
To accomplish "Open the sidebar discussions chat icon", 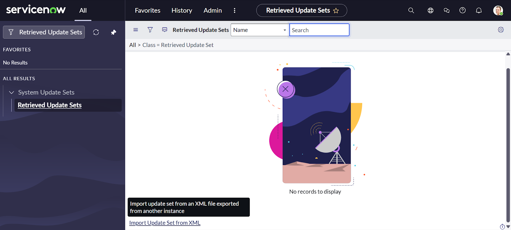I will coord(446,11).
